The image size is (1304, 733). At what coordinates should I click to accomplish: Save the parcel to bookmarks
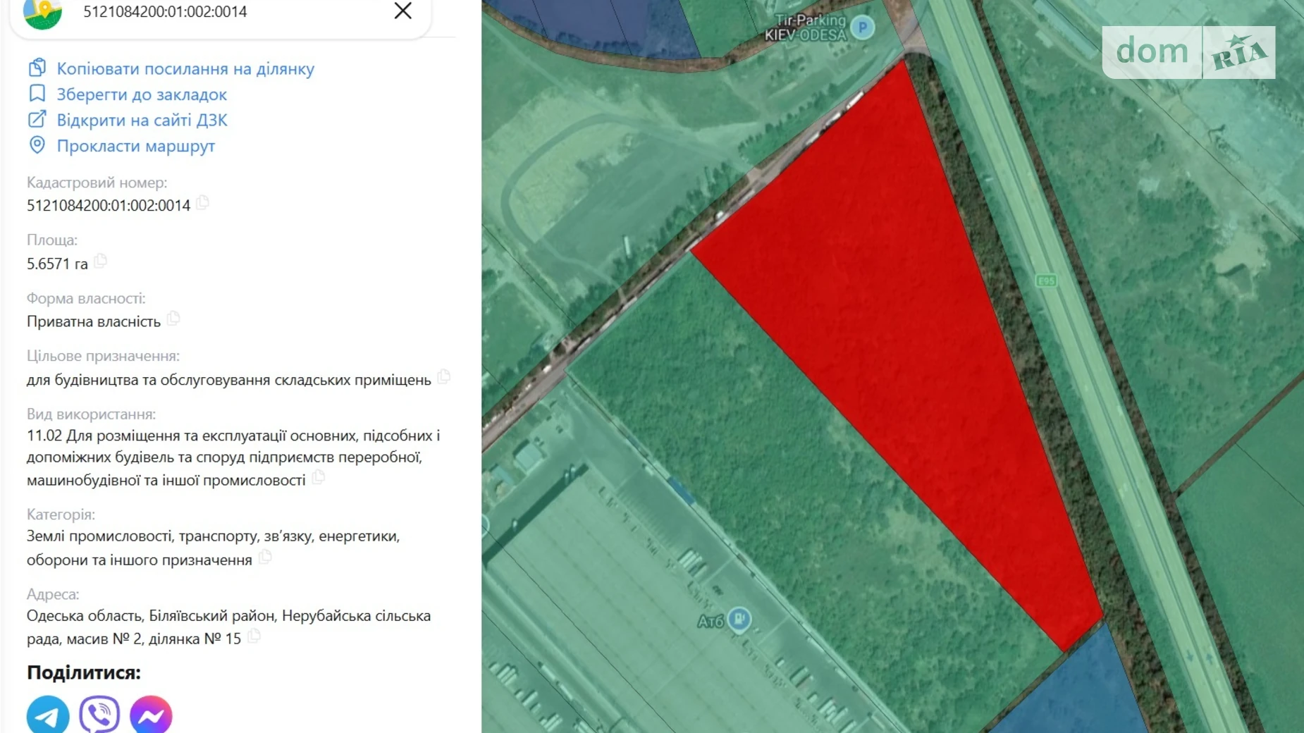[141, 94]
